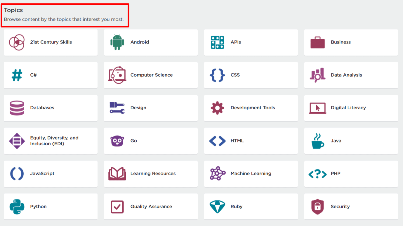
Task: Click the Python snake logo icon
Action: 17,207
